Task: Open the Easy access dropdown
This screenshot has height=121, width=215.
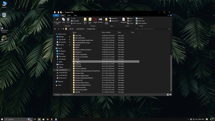Action: tap(114, 21)
